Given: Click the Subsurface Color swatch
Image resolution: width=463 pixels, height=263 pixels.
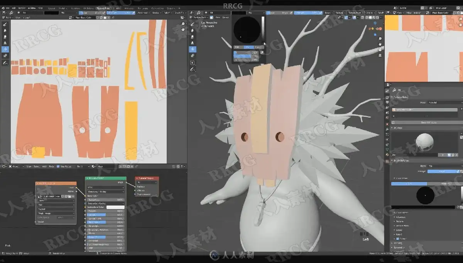Looking at the screenshot, I should [115, 207].
